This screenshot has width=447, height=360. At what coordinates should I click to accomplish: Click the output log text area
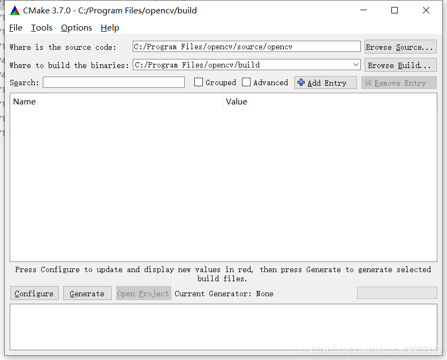point(224,327)
